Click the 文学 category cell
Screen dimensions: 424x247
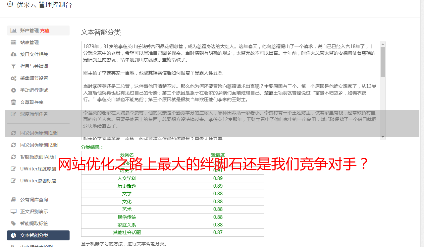pyautogui.click(x=127, y=194)
